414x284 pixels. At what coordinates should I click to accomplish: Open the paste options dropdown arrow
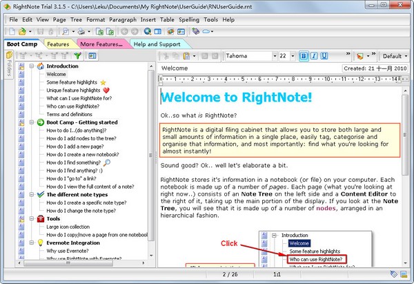coord(194,56)
